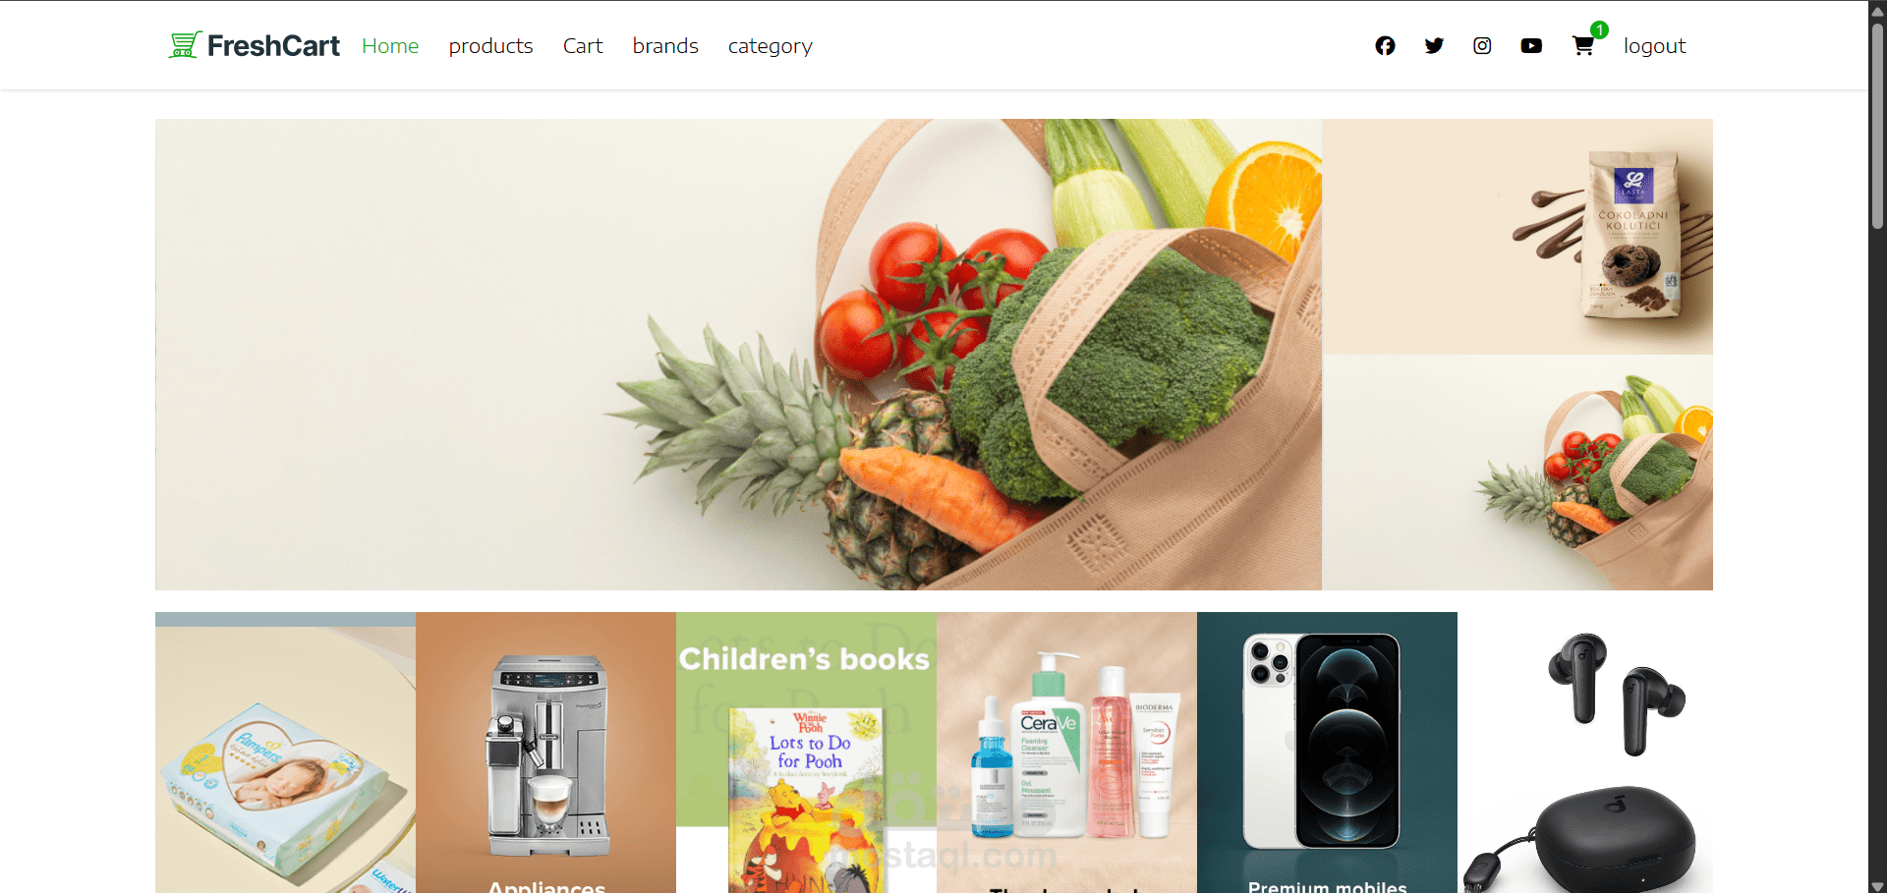The height and width of the screenshot is (893, 1887).
Task: Open the Premium mobiles tile
Action: [x=1327, y=753]
